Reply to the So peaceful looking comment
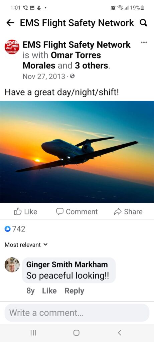 tap(74, 291)
